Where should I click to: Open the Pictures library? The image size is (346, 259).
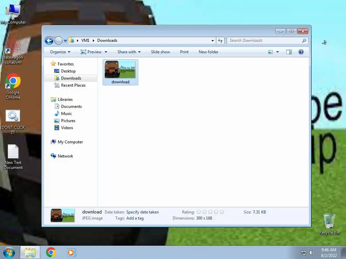coord(68,121)
